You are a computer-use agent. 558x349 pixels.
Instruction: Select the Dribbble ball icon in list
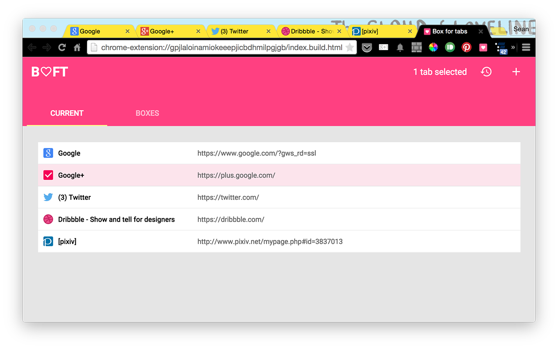[48, 219]
